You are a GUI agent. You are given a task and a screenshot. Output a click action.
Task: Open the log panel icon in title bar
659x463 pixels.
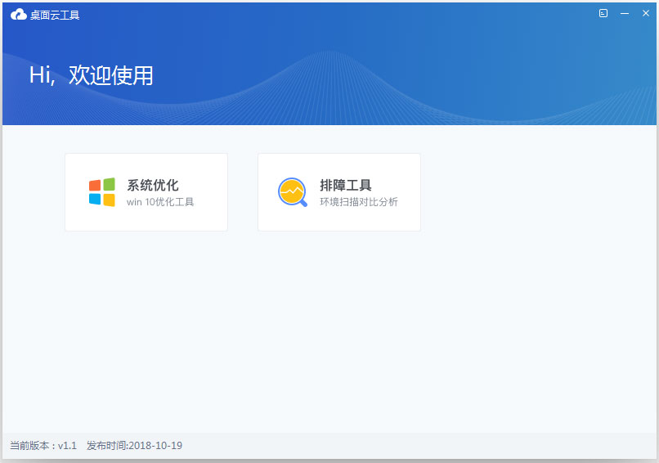pyautogui.click(x=603, y=13)
